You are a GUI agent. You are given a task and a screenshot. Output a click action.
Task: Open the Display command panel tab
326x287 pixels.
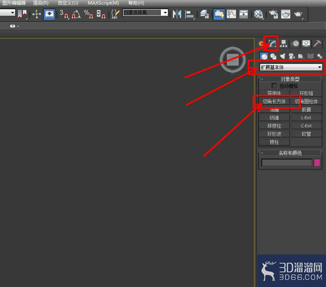(x=306, y=43)
